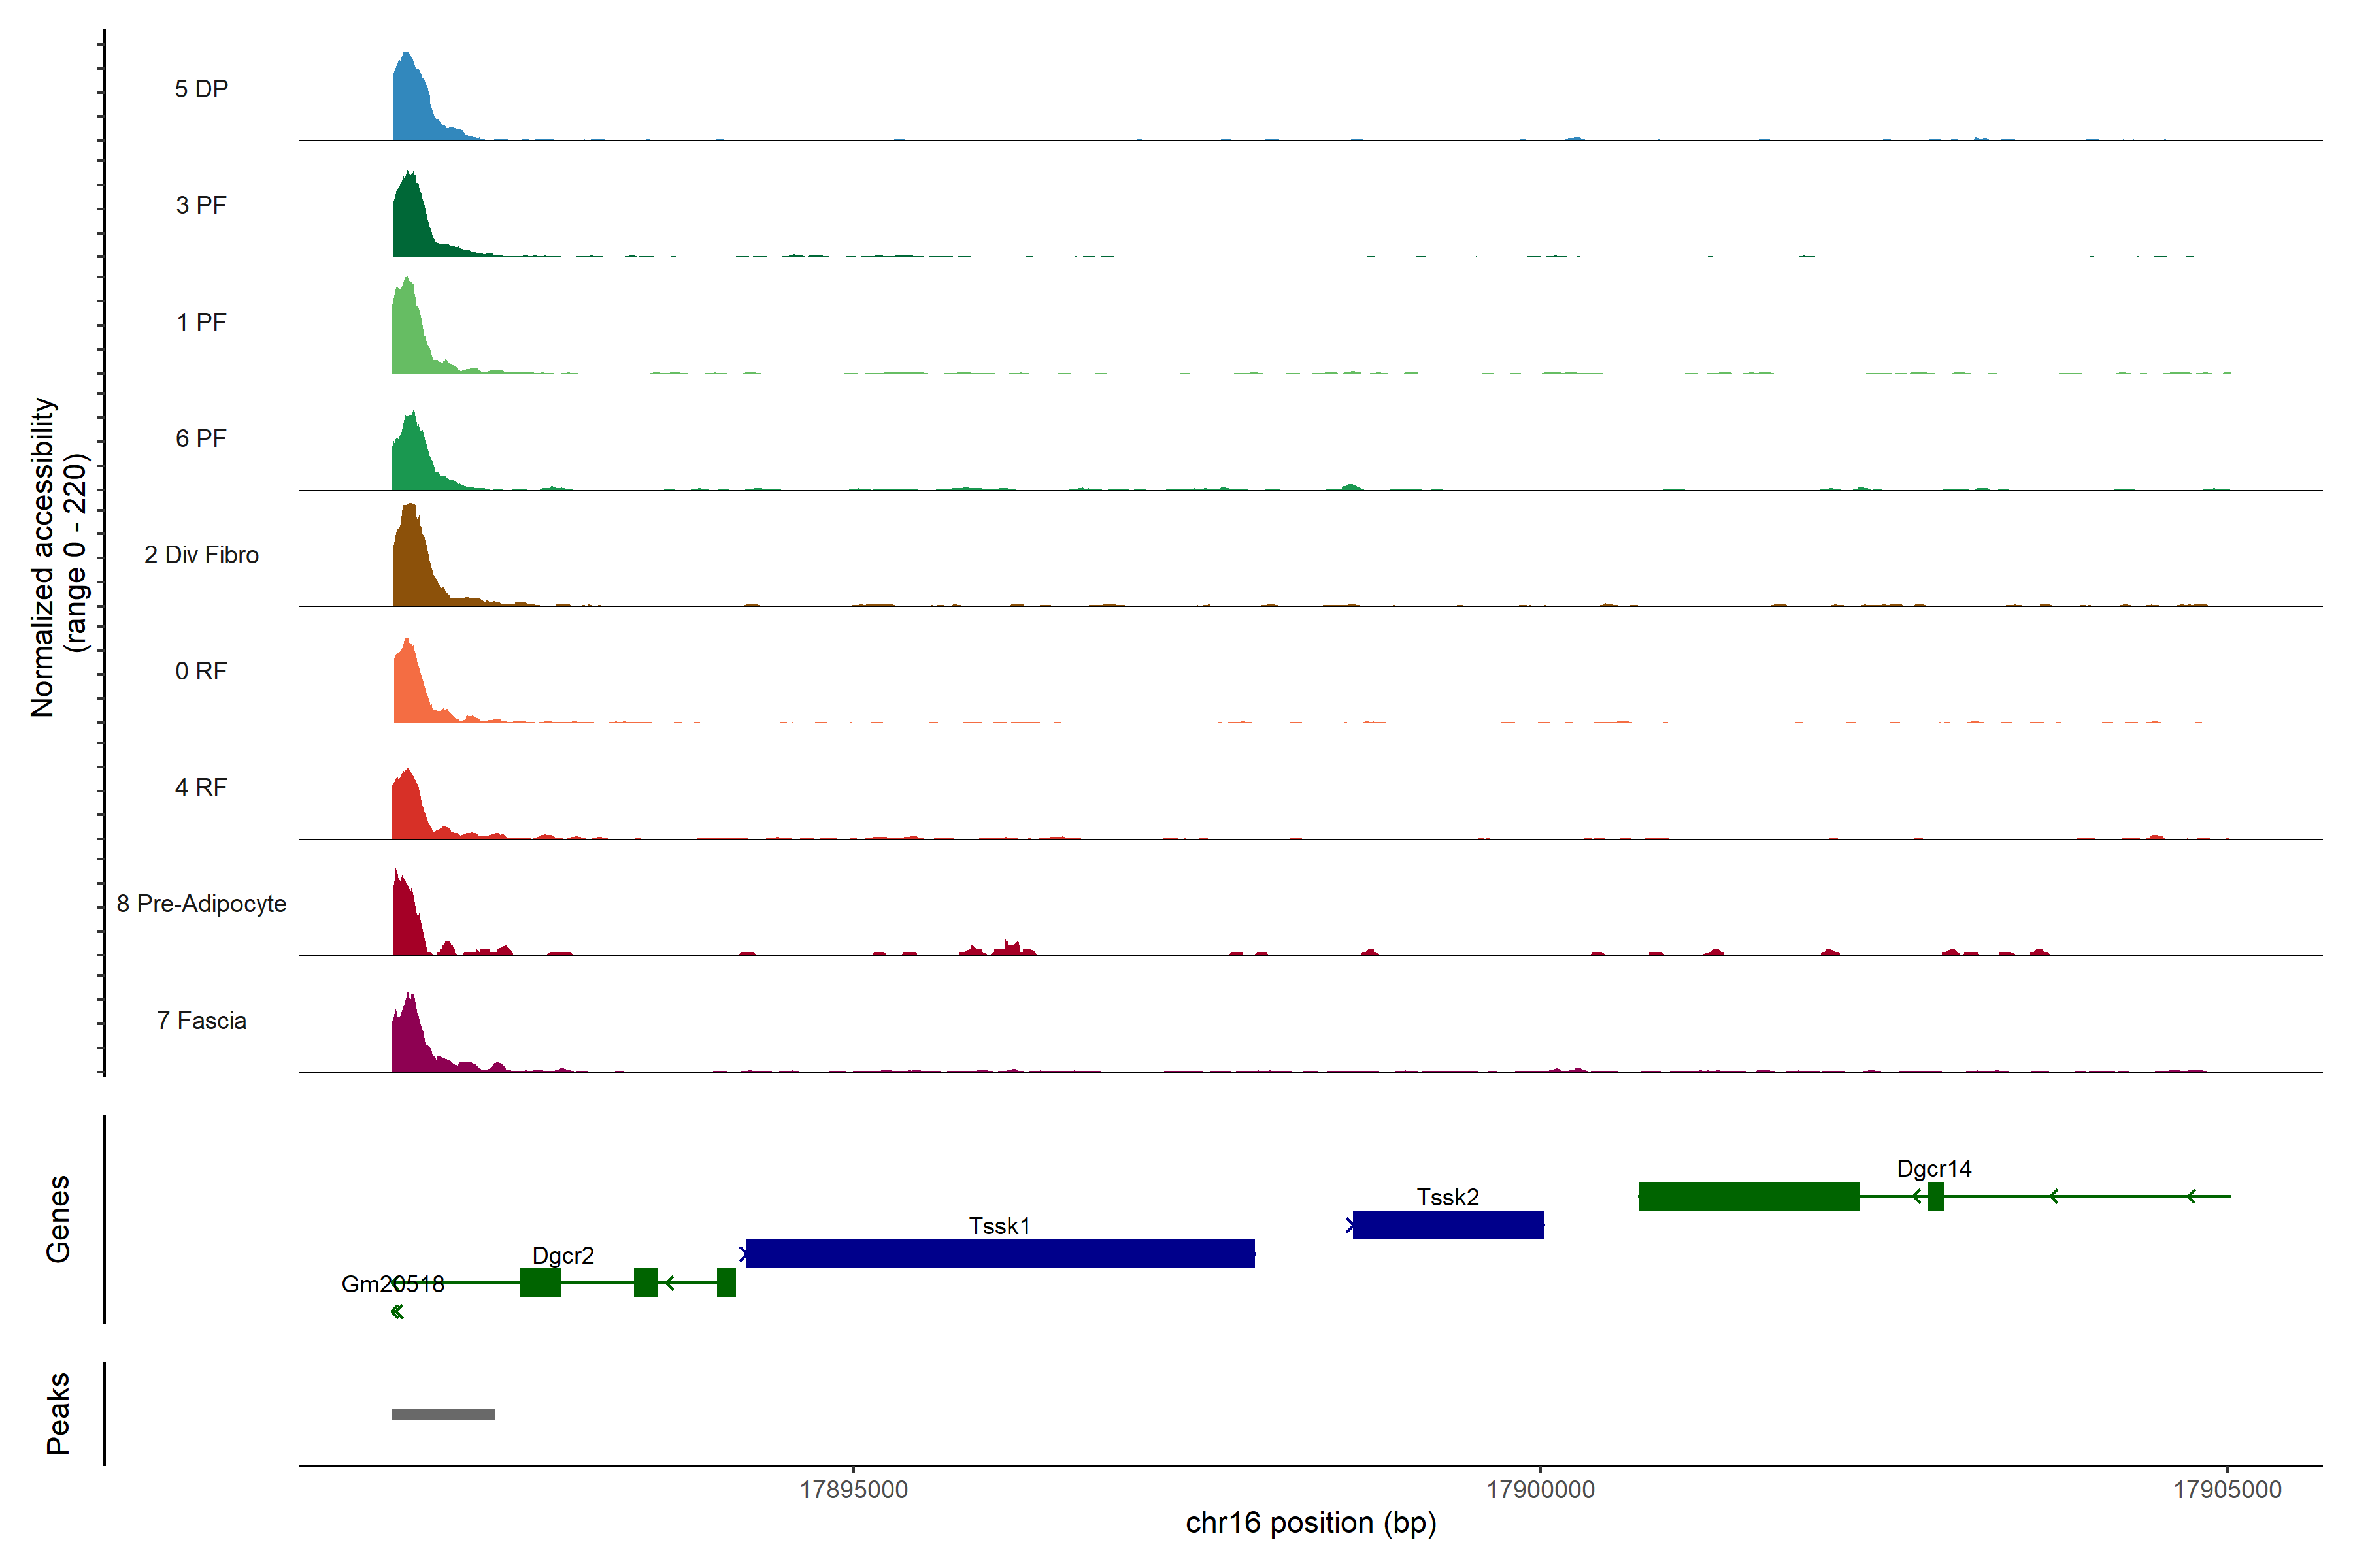Click the Peaks panel label
This screenshot has height=1568, width=2353.
58,1413
